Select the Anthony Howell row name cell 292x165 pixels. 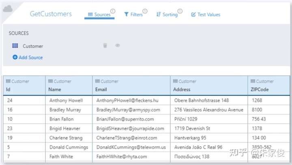[x=66, y=100]
